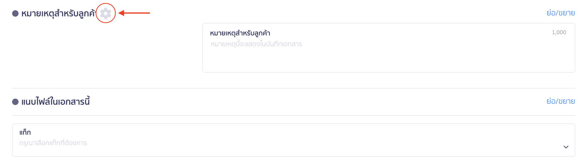
Task: Click the หมายเหตุนี้จะแสดงในบันทึกเอกสาร placeholder text
Action: coord(256,44)
